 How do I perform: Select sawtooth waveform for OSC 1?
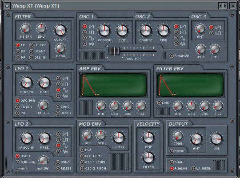84,27
